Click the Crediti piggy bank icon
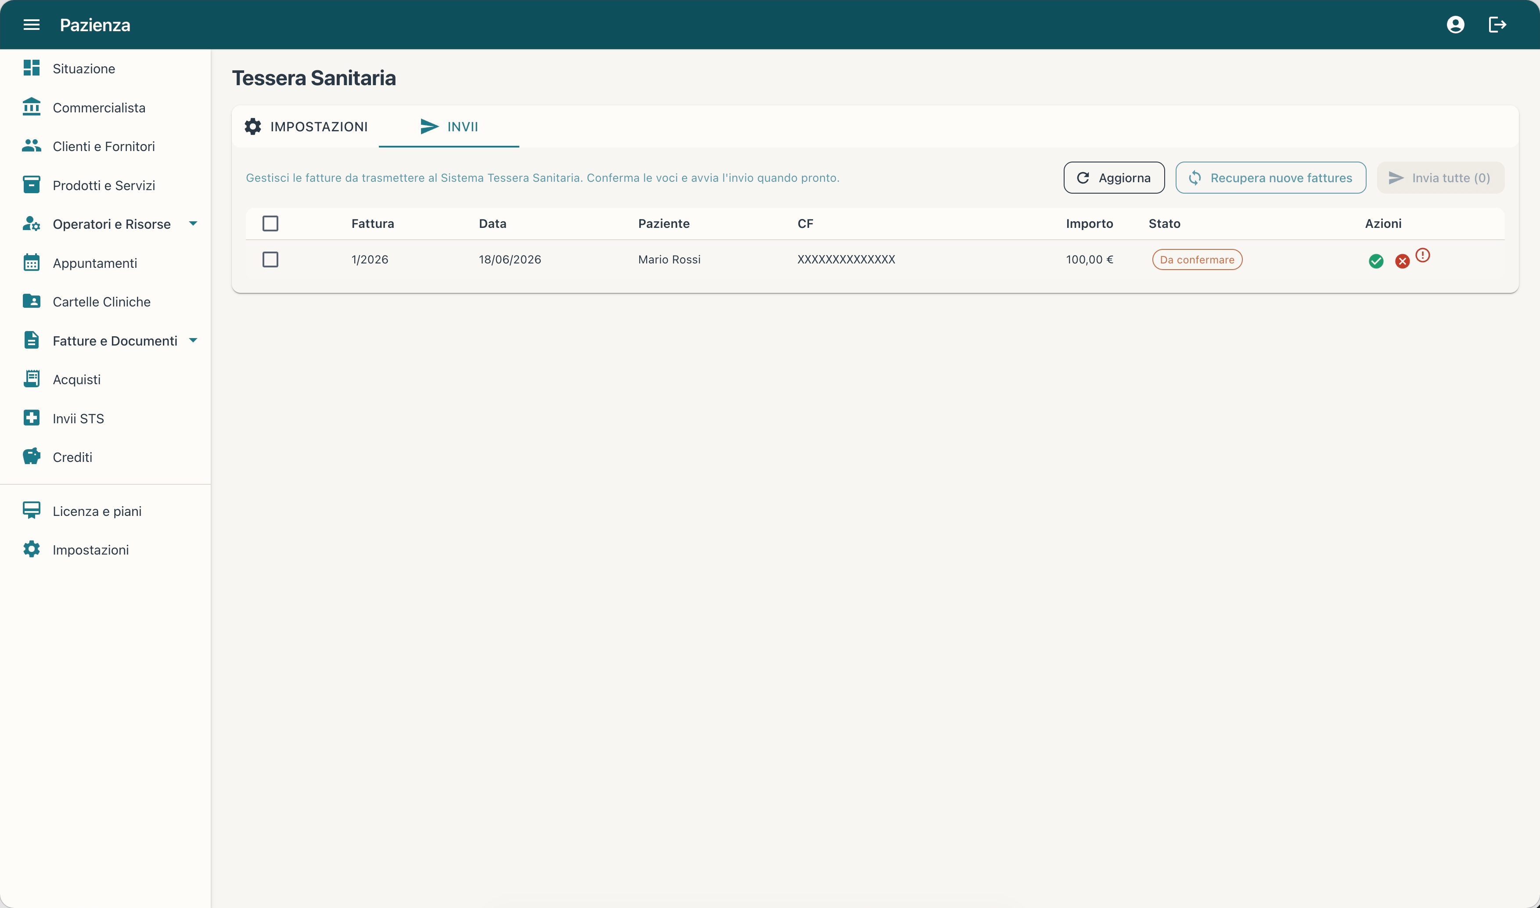Screen dimensions: 1540x908 pyautogui.click(x=31, y=457)
